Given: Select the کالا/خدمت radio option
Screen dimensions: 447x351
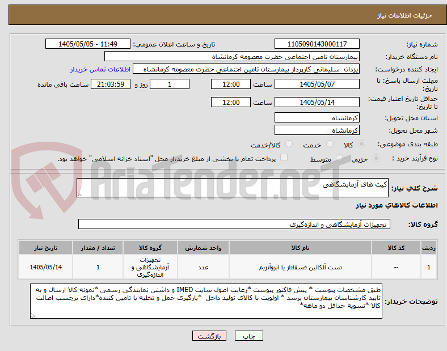Looking at the screenshot, I should [289, 144].
